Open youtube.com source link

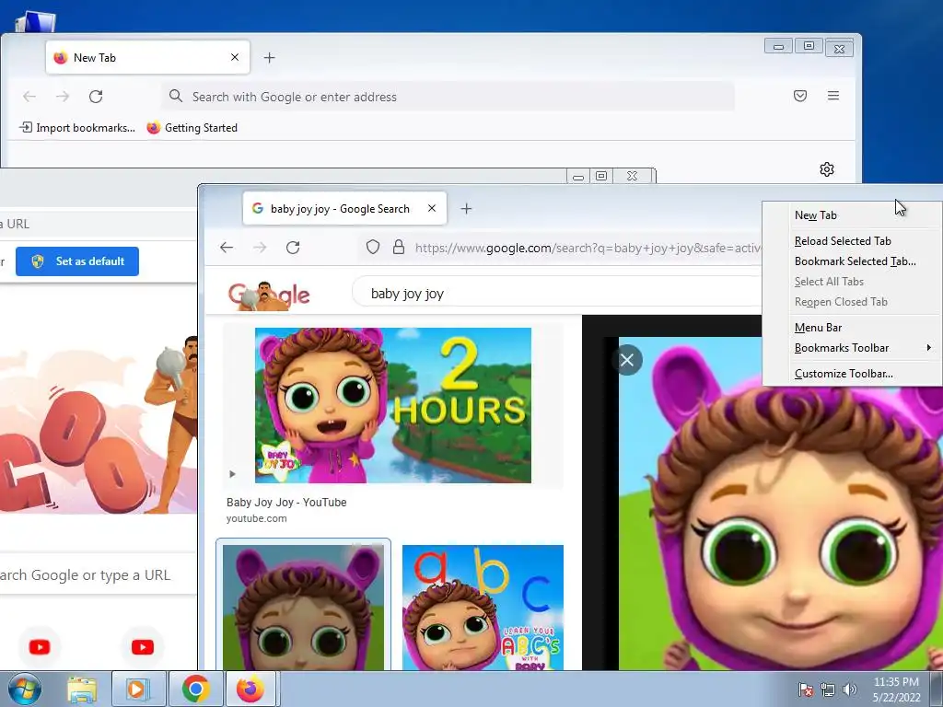(x=256, y=518)
